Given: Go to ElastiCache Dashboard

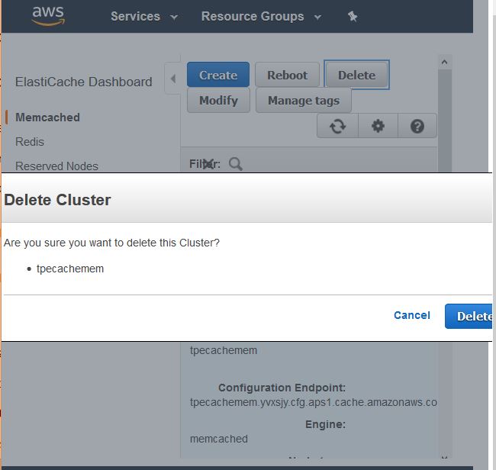Looking at the screenshot, I should [83, 82].
